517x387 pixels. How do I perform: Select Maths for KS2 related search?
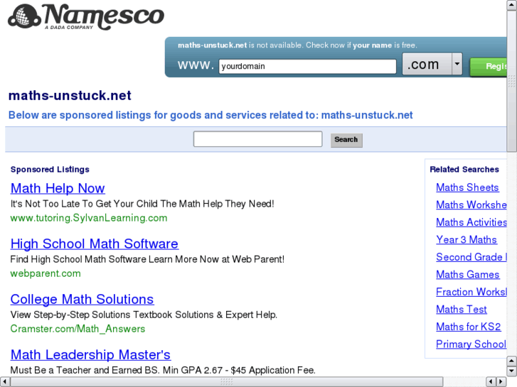coord(469,327)
